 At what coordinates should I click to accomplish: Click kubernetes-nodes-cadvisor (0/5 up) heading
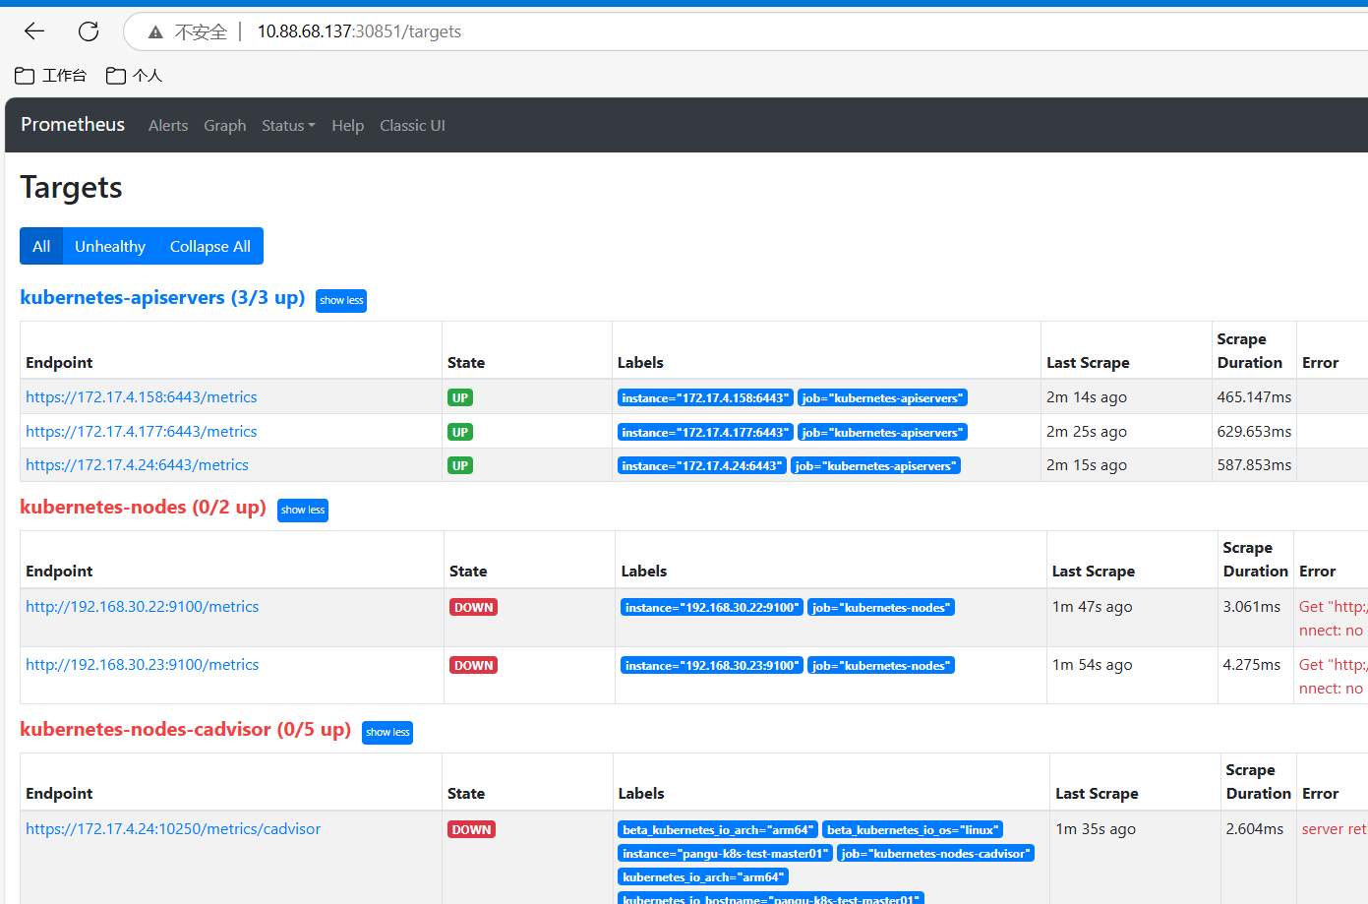point(185,729)
